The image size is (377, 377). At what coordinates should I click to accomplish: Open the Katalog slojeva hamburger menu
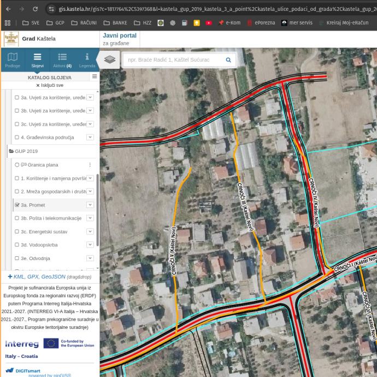click(x=95, y=77)
